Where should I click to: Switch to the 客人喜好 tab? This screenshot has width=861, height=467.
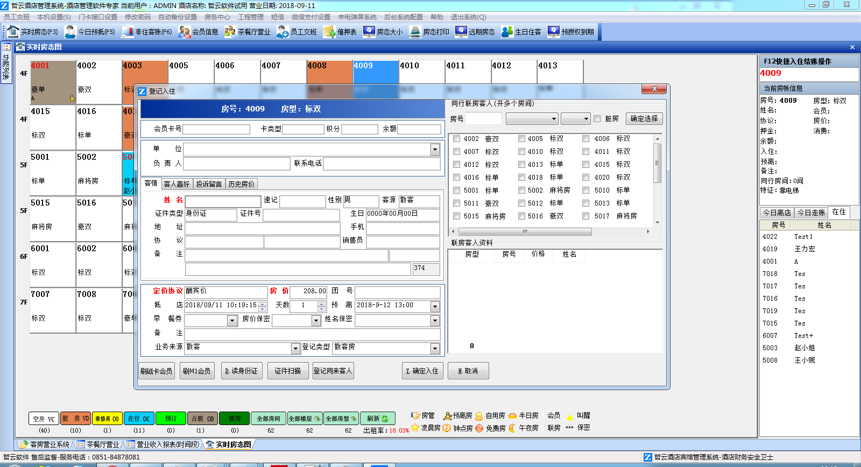pos(177,184)
